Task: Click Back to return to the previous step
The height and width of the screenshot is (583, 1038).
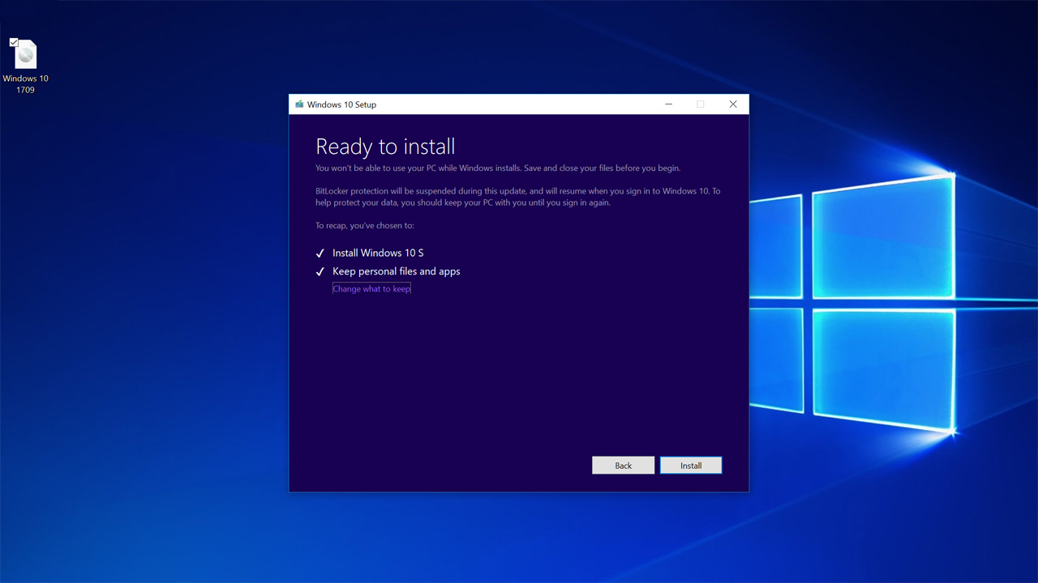Action: point(623,465)
